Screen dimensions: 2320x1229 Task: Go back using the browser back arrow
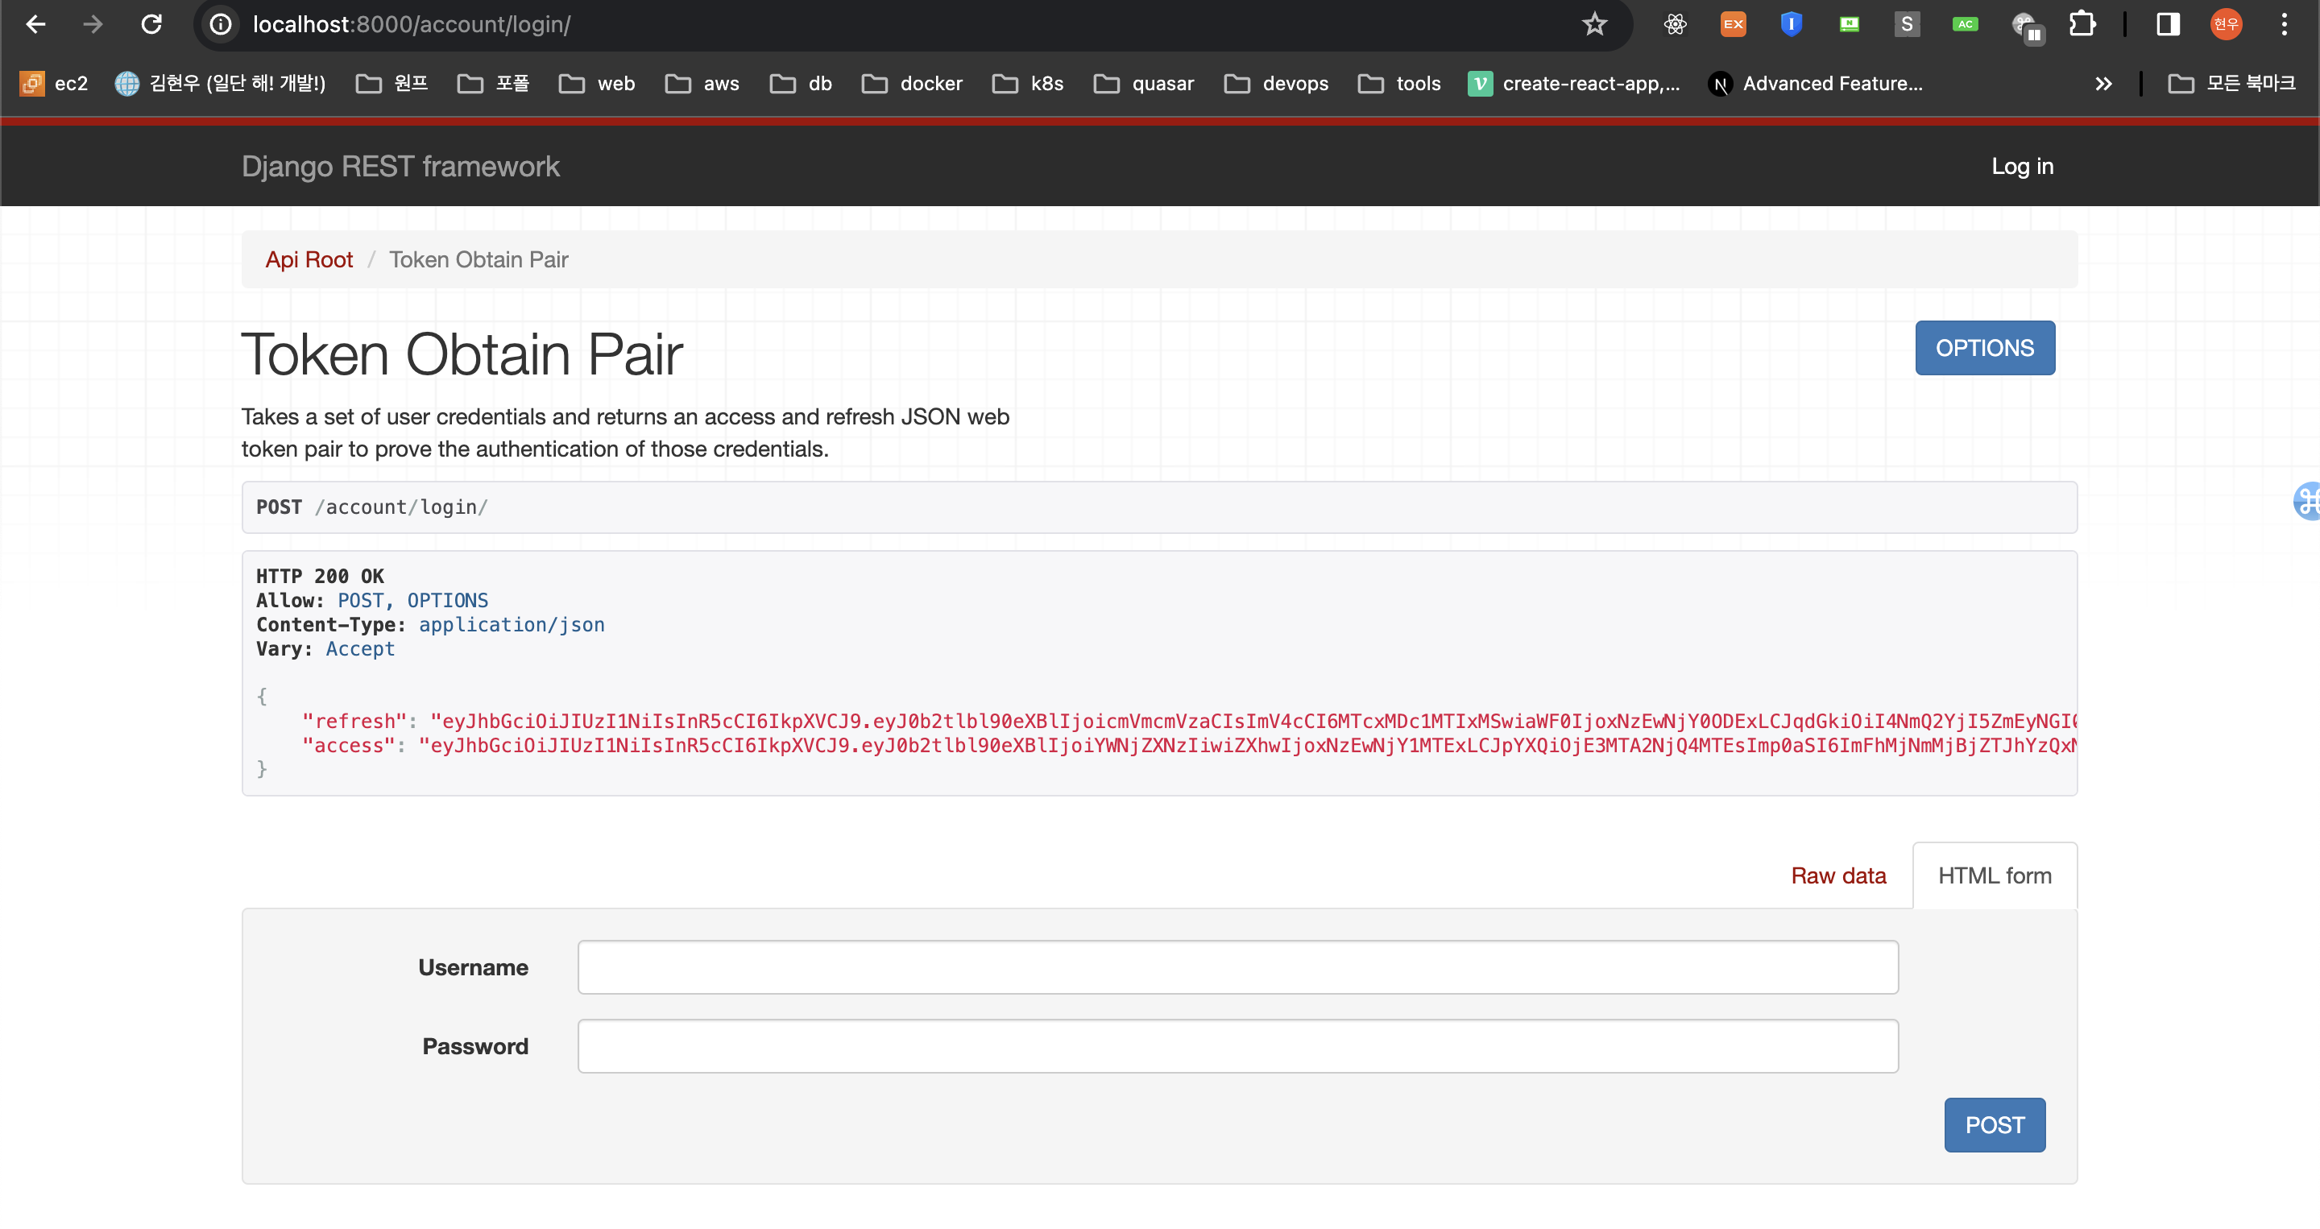(x=36, y=24)
